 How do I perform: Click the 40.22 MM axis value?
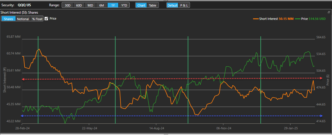pyautogui.click(x=14, y=121)
